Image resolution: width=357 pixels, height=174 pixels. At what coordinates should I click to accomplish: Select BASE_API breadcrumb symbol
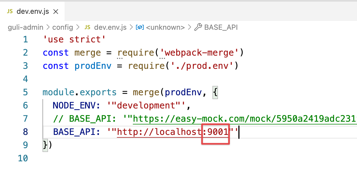(221, 27)
